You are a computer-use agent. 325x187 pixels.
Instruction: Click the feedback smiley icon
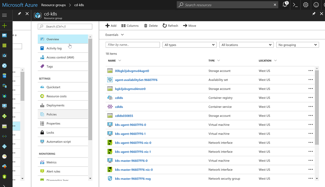click(x=316, y=5)
